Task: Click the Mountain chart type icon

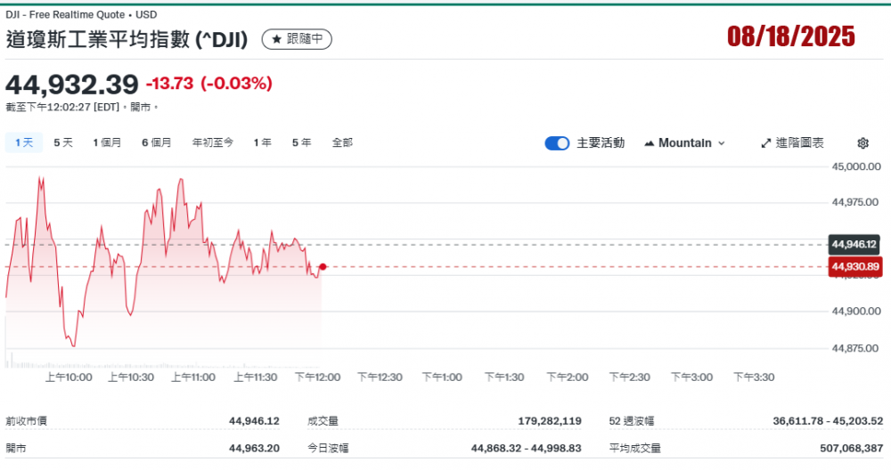Action: click(649, 143)
